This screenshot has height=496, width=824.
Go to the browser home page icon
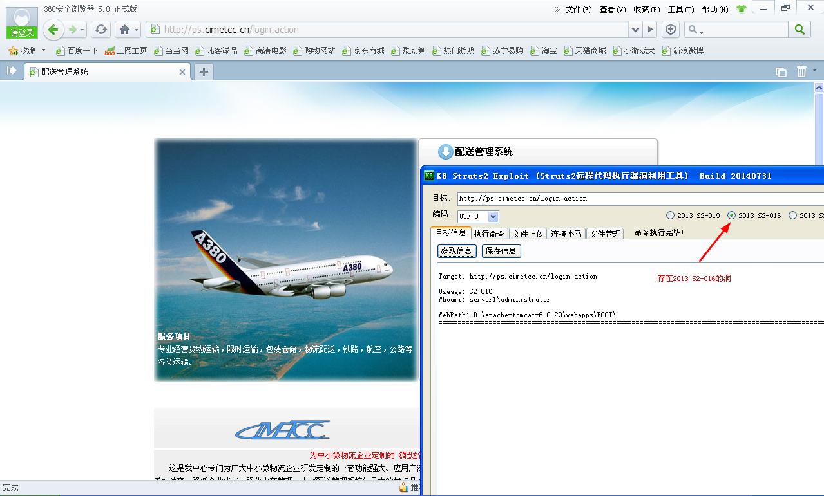pyautogui.click(x=124, y=30)
